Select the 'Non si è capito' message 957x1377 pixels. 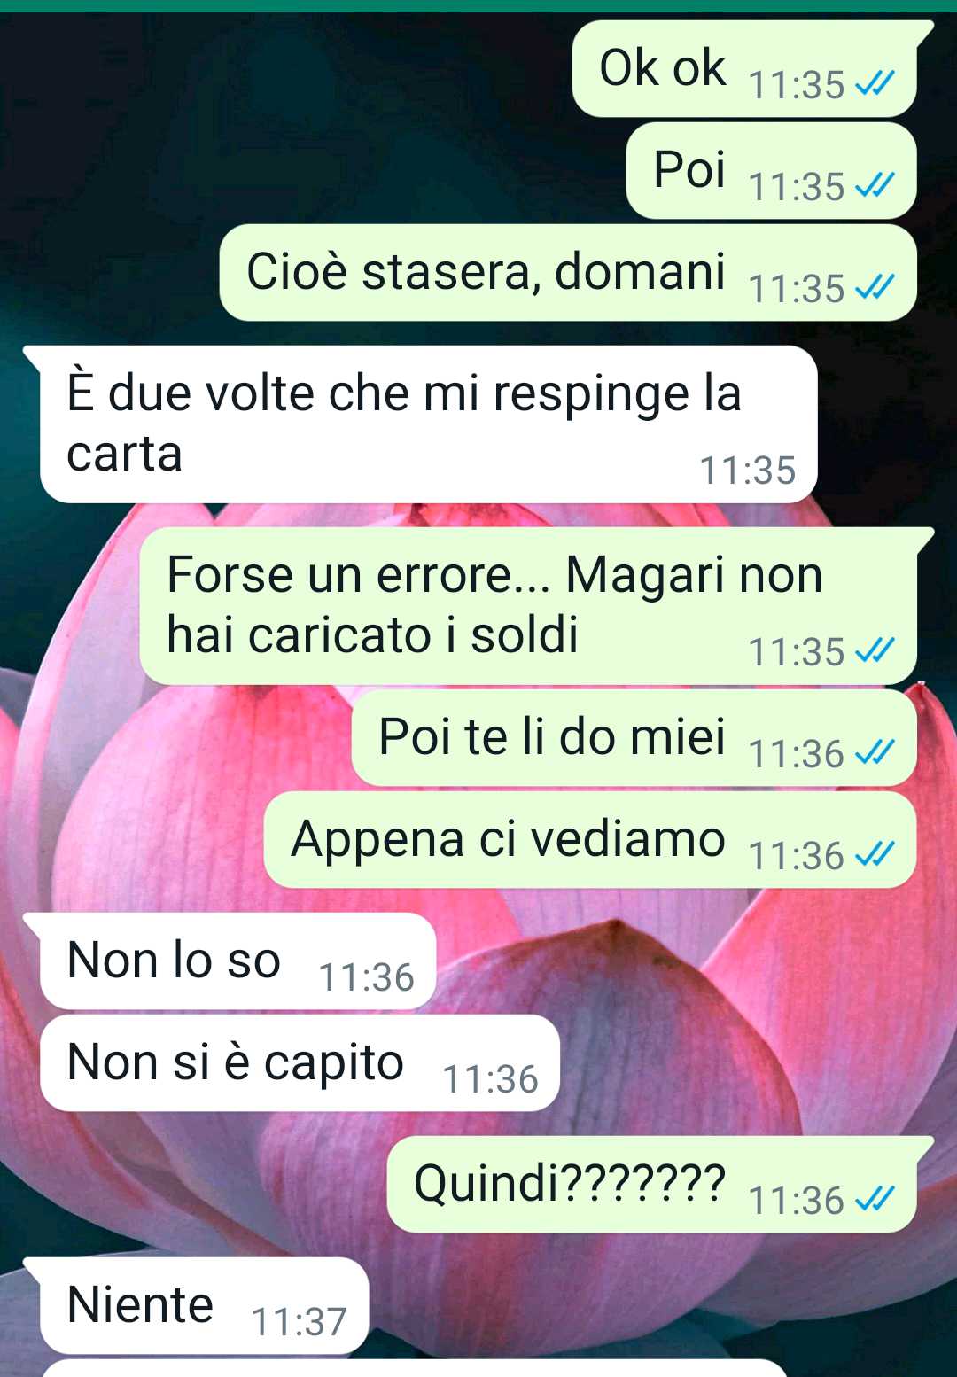(300, 1063)
